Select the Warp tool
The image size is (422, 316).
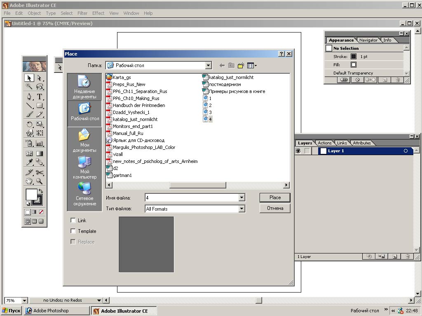(x=29, y=133)
